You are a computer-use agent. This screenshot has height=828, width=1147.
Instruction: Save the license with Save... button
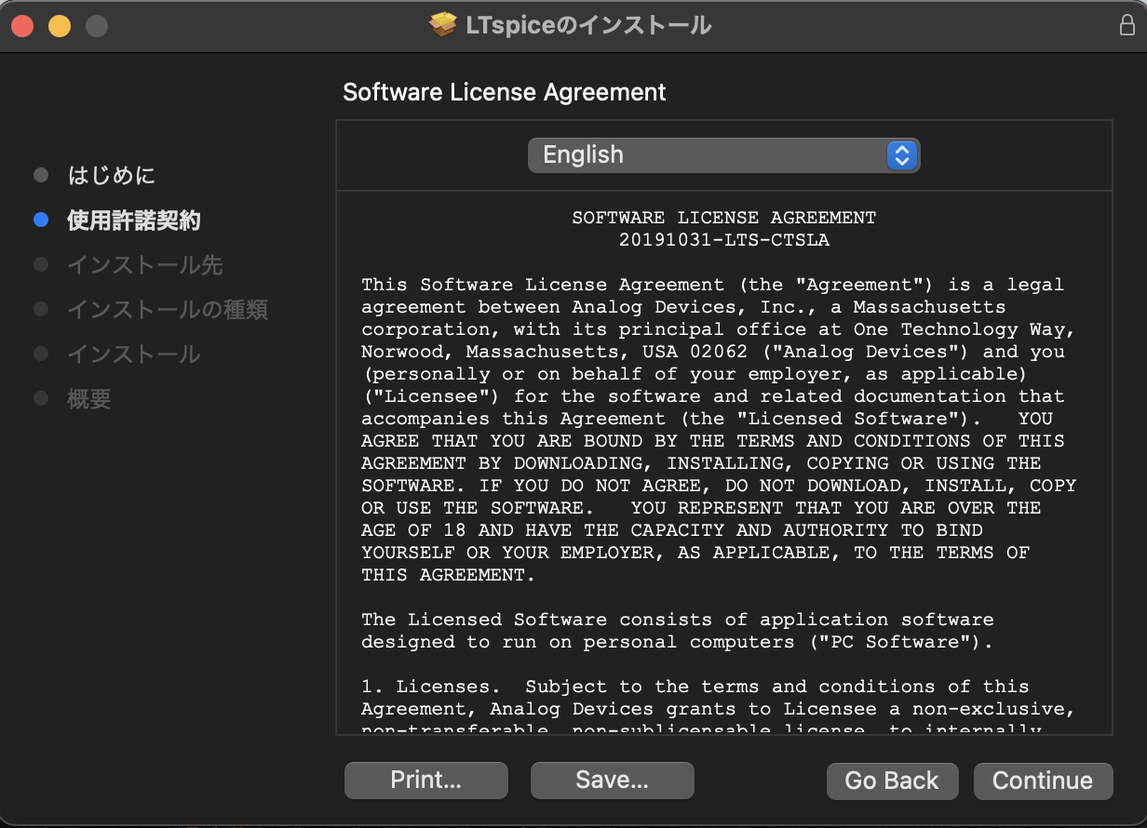(612, 780)
